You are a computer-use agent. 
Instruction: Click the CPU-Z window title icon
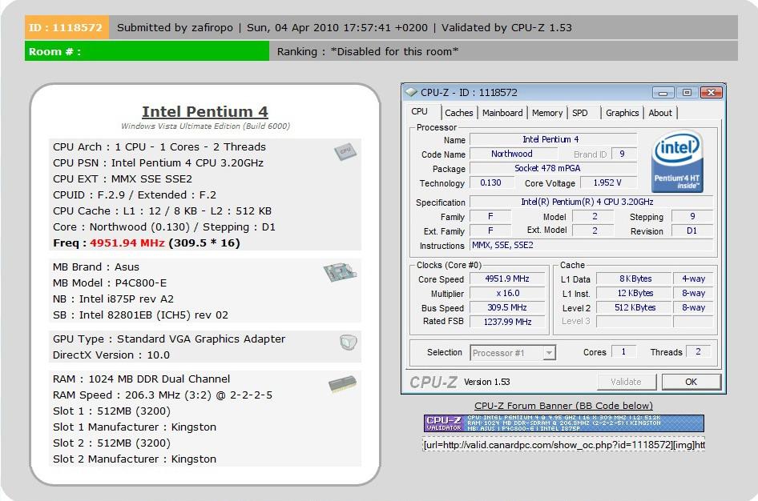[x=411, y=92]
